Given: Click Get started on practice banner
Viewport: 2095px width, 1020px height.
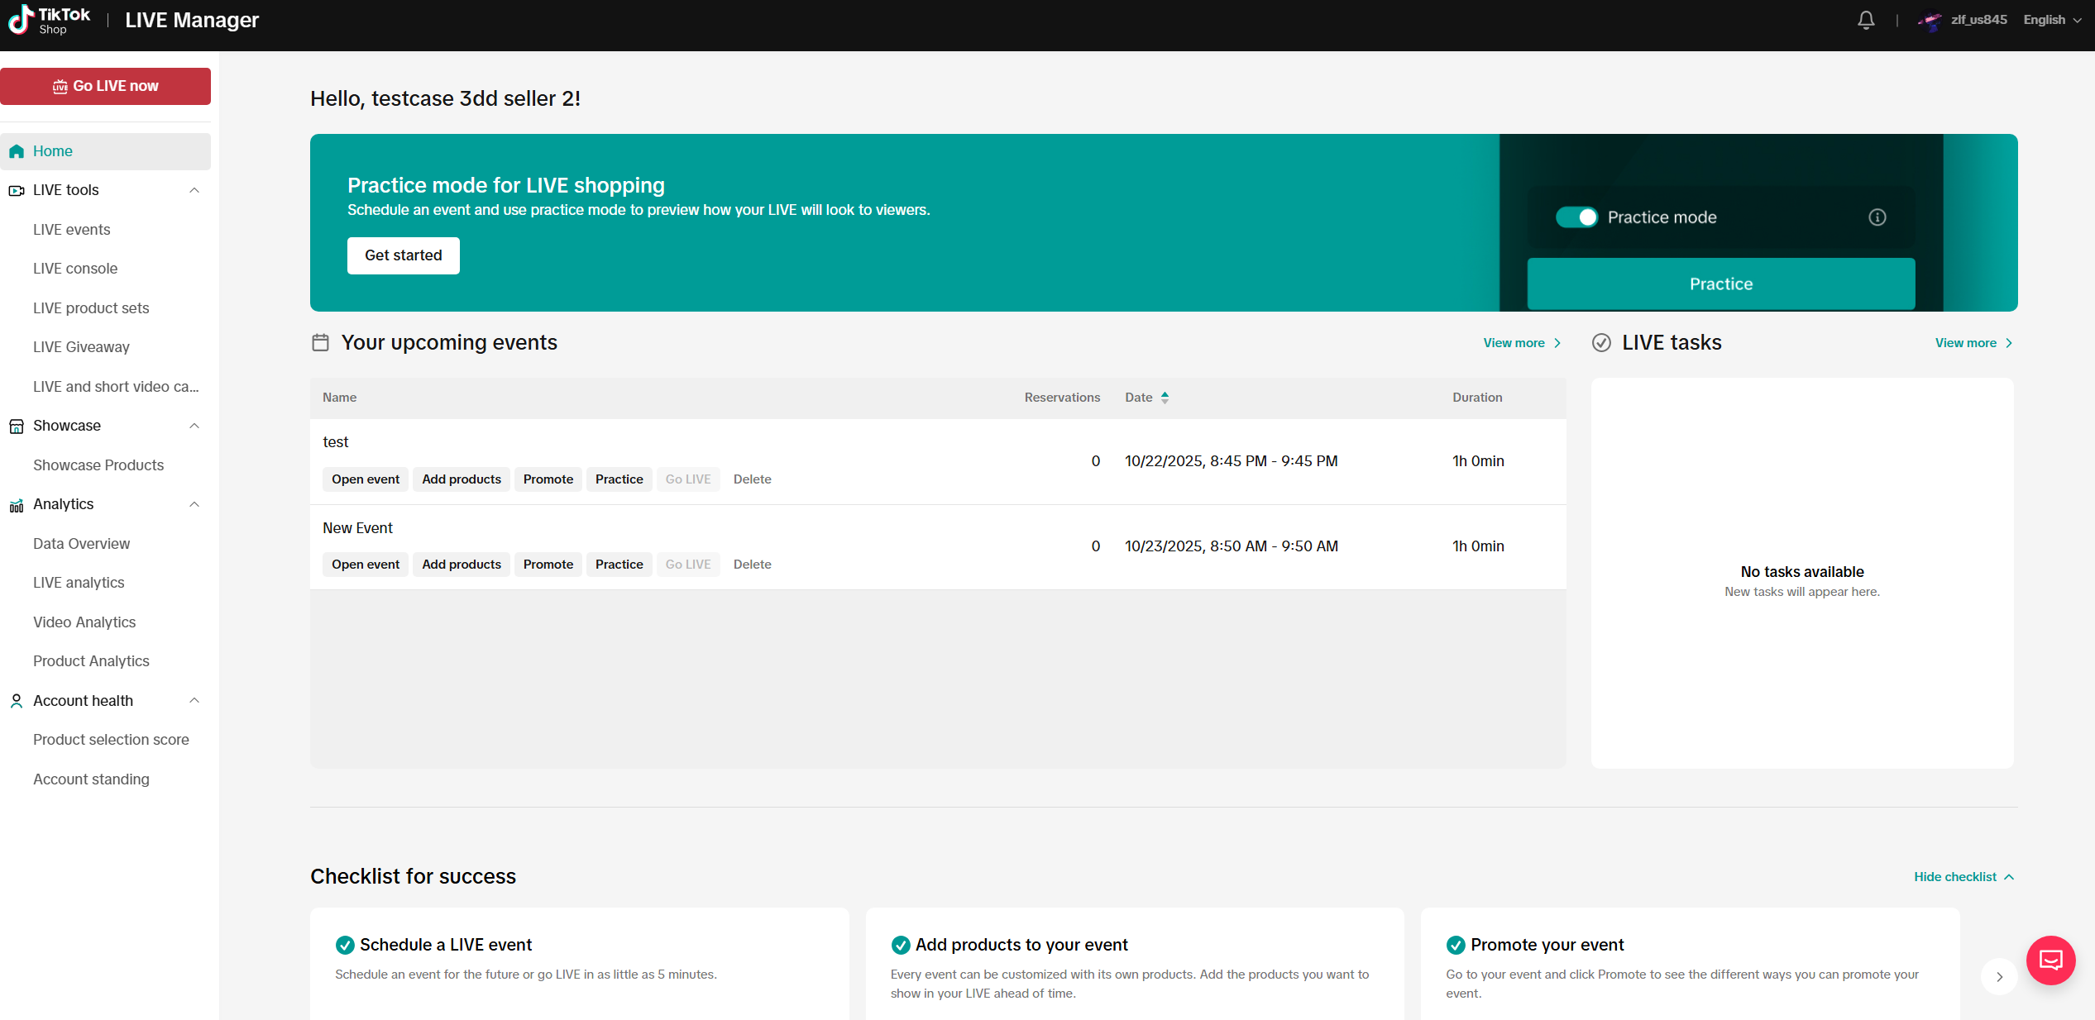Looking at the screenshot, I should 403,255.
